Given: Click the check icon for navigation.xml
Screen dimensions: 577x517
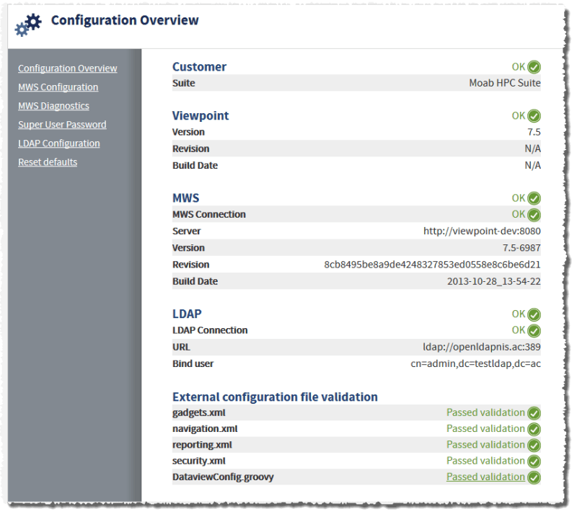Looking at the screenshot, I should click(x=534, y=430).
